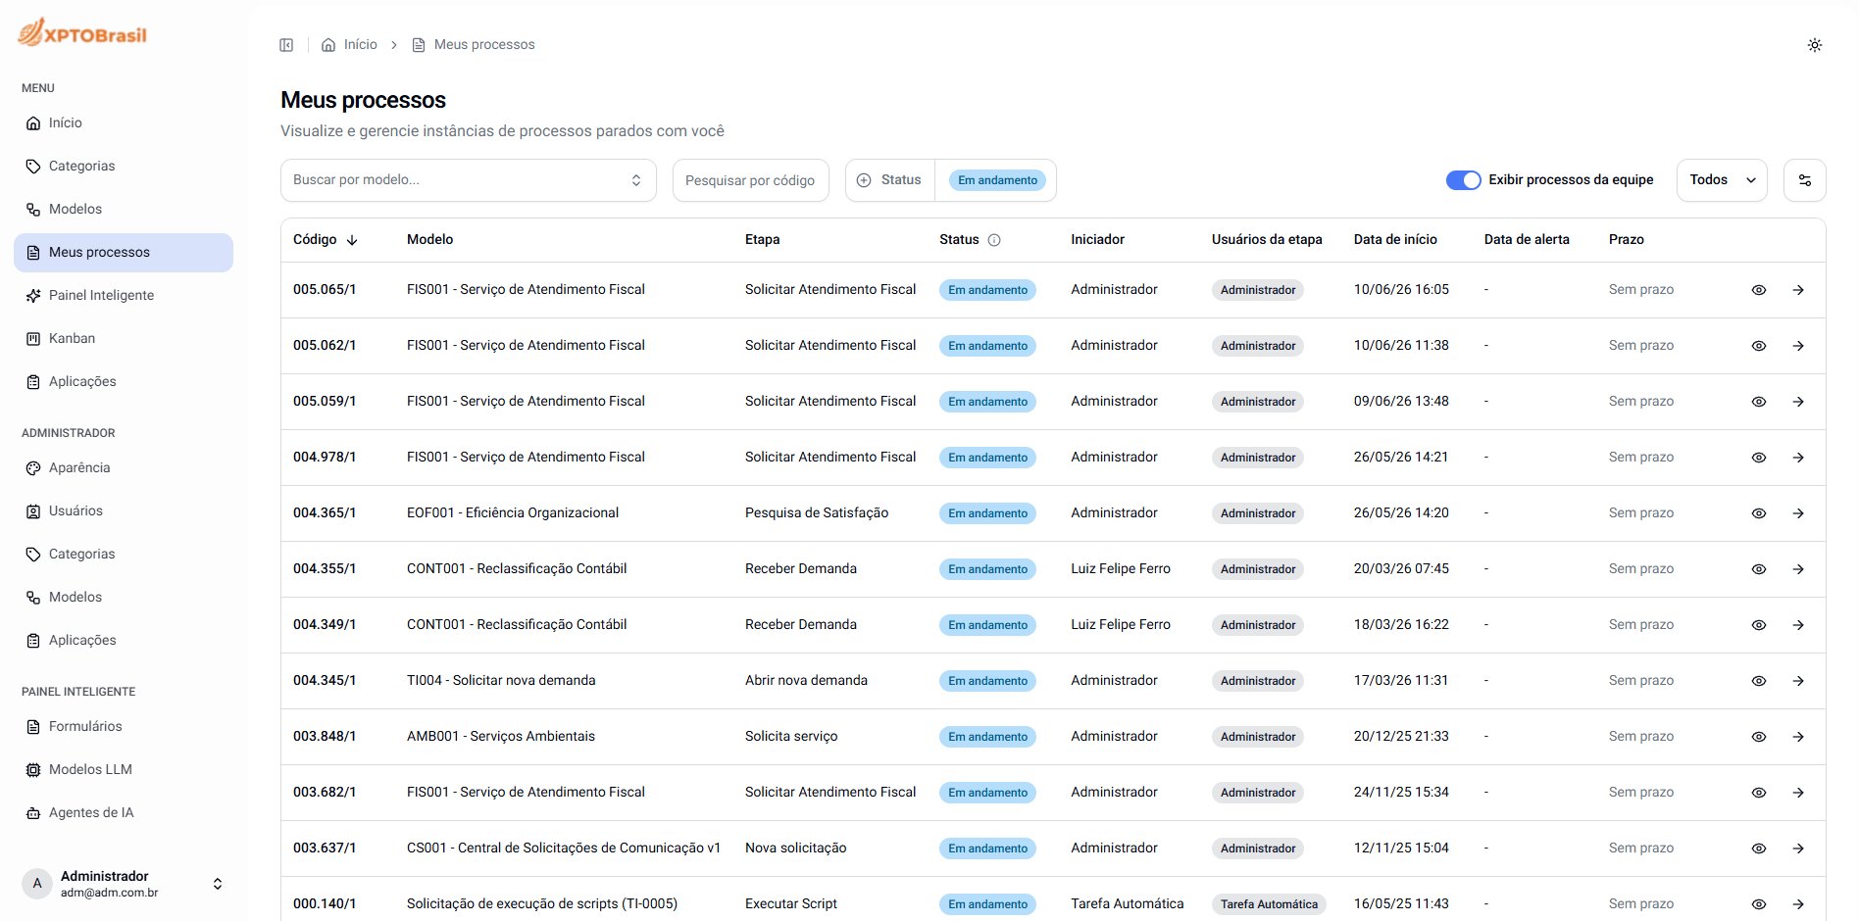Screen dimensions: 1859x921
Task: View process 005.065/1 with eye icon
Action: tap(1759, 290)
